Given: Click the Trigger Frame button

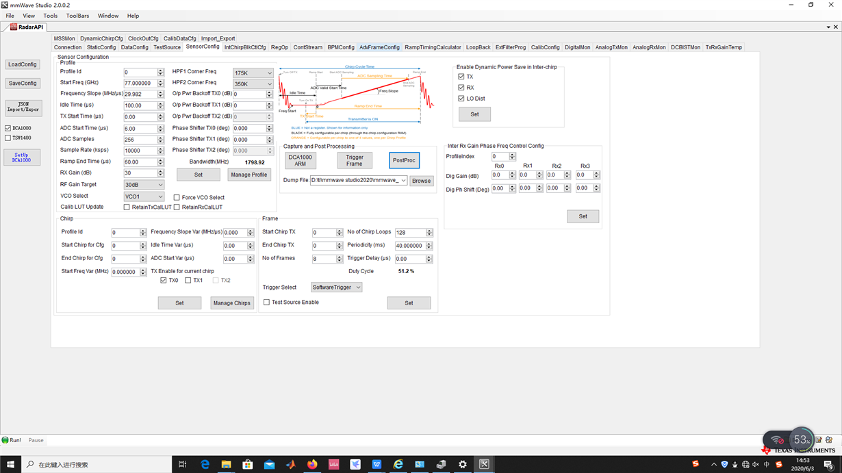Looking at the screenshot, I should (x=355, y=160).
